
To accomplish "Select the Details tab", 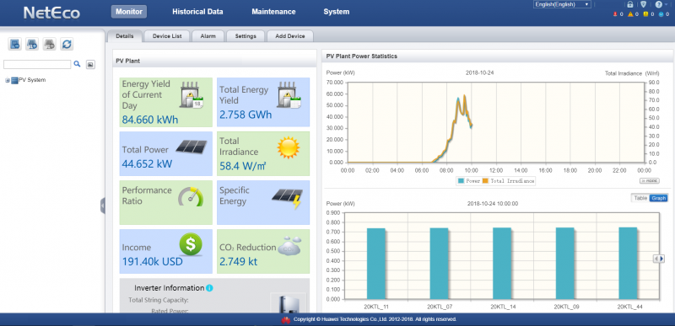I will [125, 36].
